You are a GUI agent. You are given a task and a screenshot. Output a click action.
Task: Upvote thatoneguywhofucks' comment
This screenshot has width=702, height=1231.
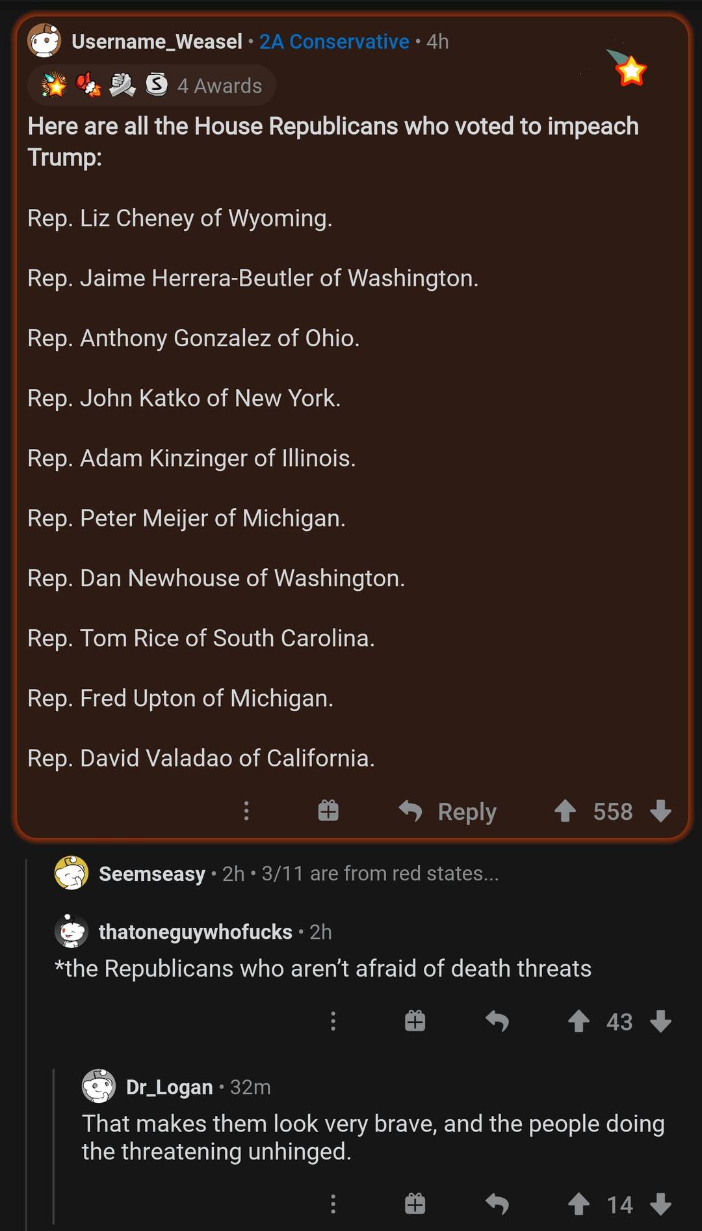tap(578, 1021)
